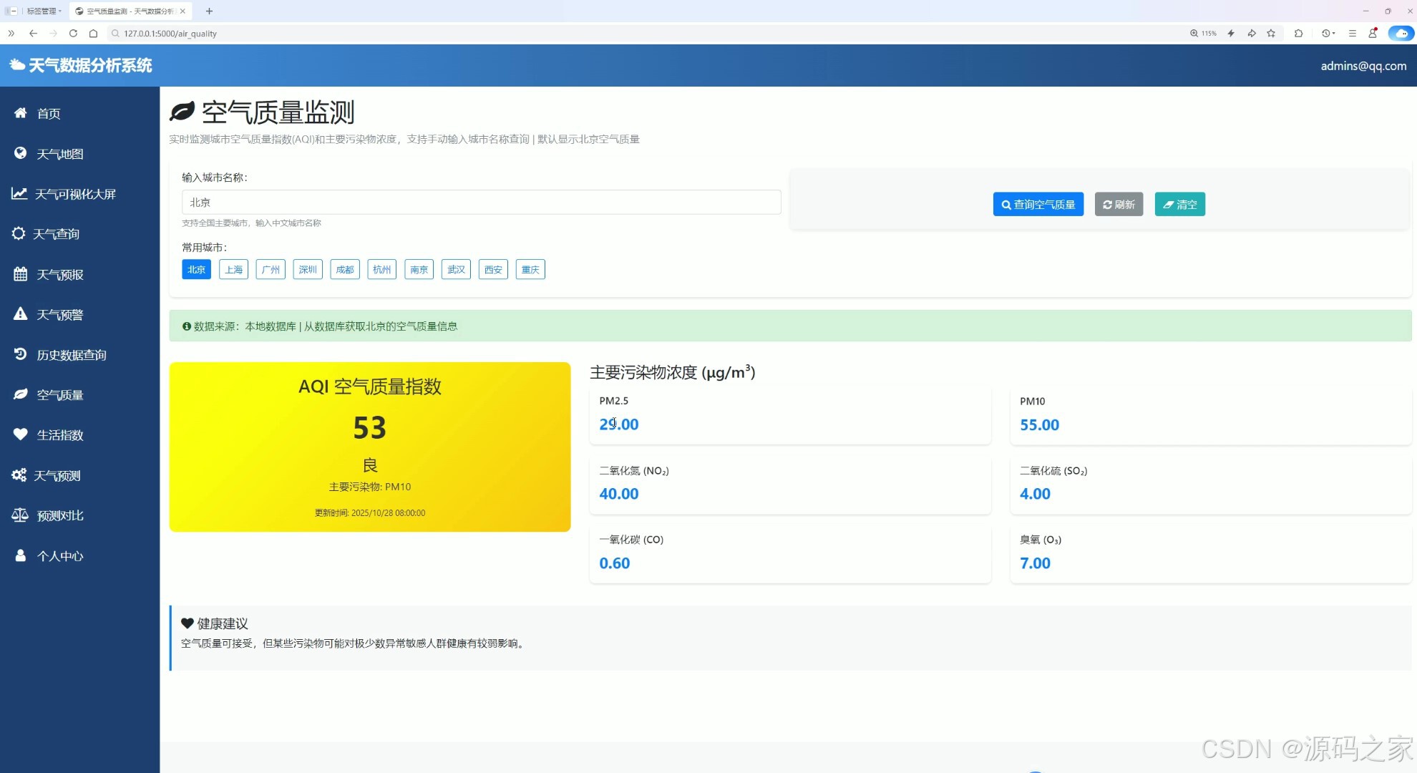
Task: Open 天气地图 globe icon in sidebar
Action: (20, 153)
